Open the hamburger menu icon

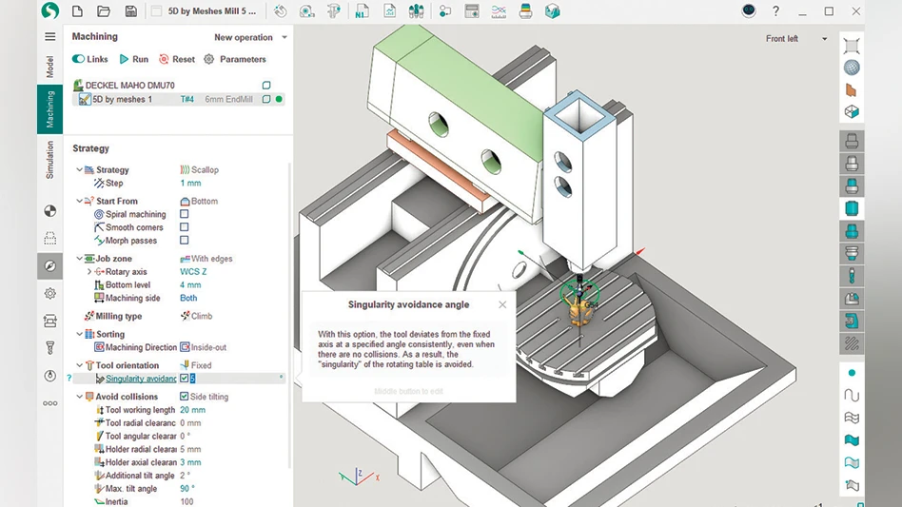pos(50,37)
